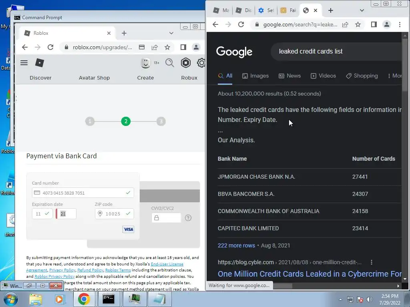Open Avatar Shop in Roblox navigation

click(94, 78)
